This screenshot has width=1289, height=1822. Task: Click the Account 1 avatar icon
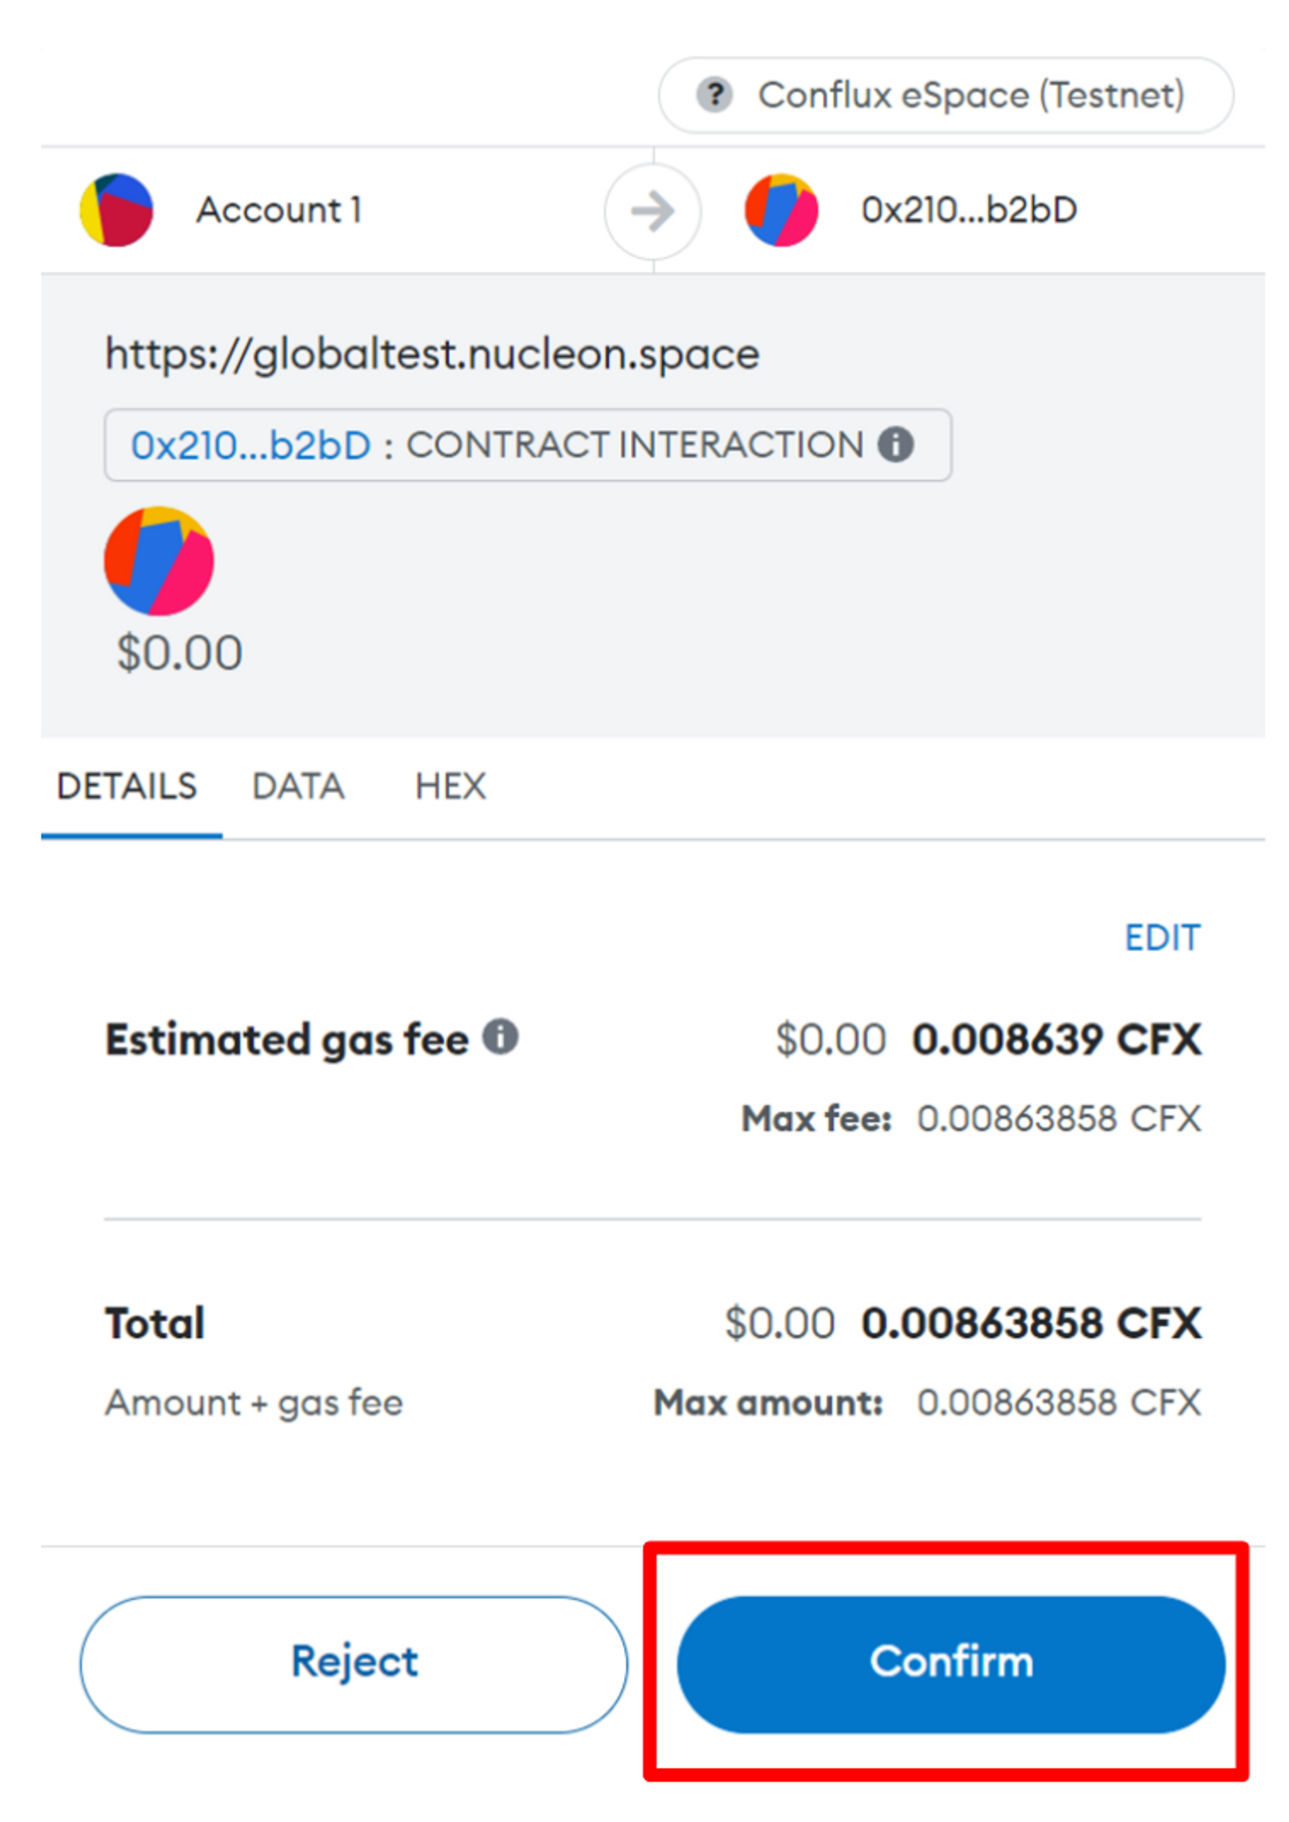point(117,210)
